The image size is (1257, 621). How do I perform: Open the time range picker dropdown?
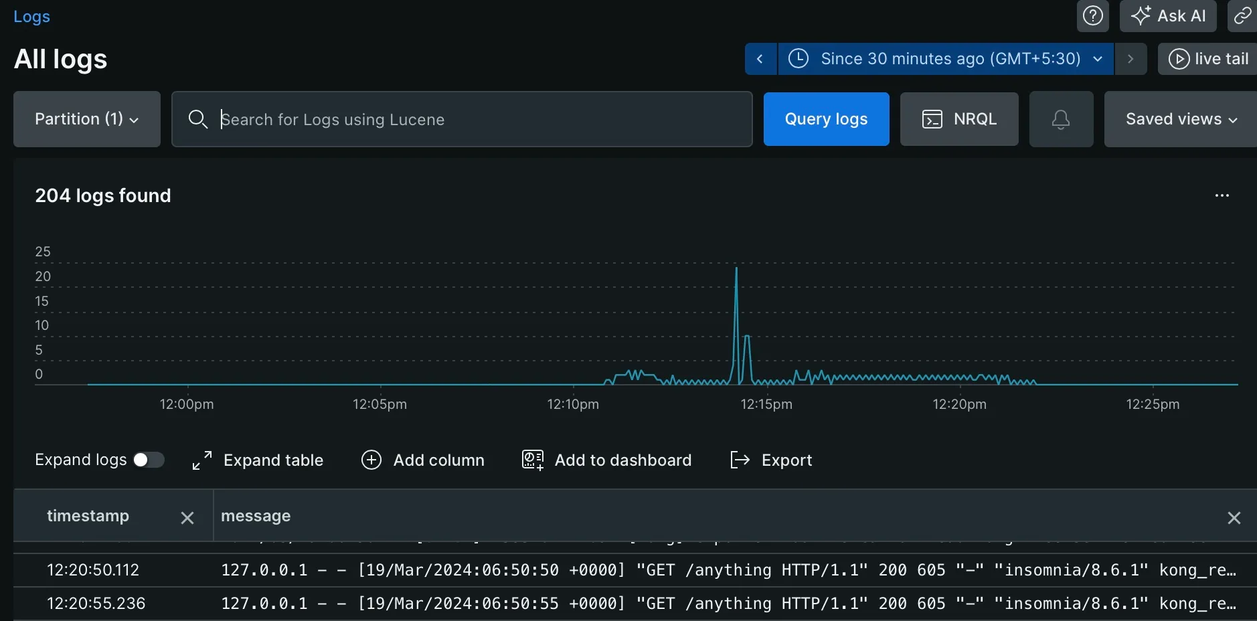point(945,59)
